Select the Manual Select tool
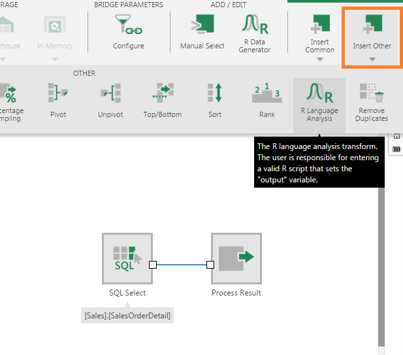 point(202,33)
